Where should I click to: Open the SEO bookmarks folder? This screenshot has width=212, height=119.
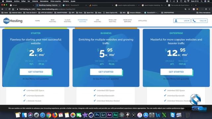click(x=123, y=13)
